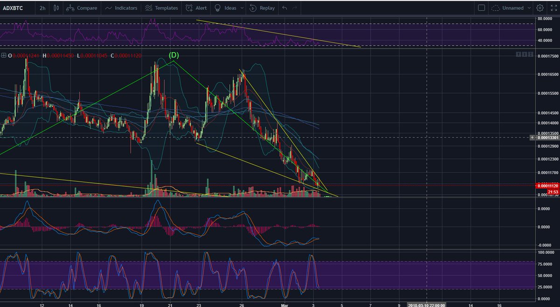This screenshot has height=307, width=560.
Task: Open chart settings with the gear icon
Action: click(x=540, y=8)
